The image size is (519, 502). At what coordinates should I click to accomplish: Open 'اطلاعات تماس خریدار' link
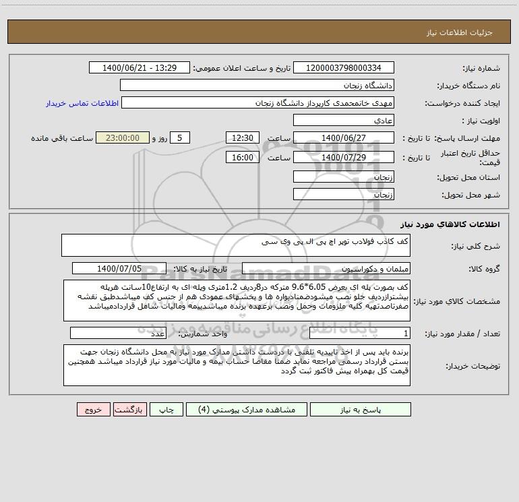[x=82, y=103]
